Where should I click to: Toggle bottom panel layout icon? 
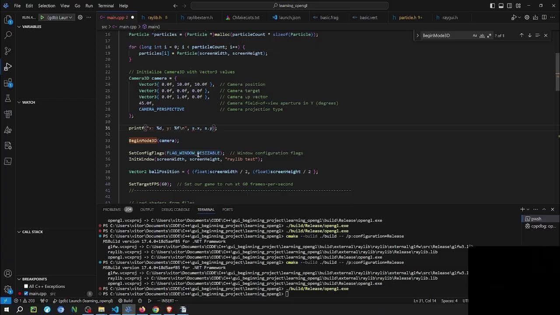(x=501, y=6)
